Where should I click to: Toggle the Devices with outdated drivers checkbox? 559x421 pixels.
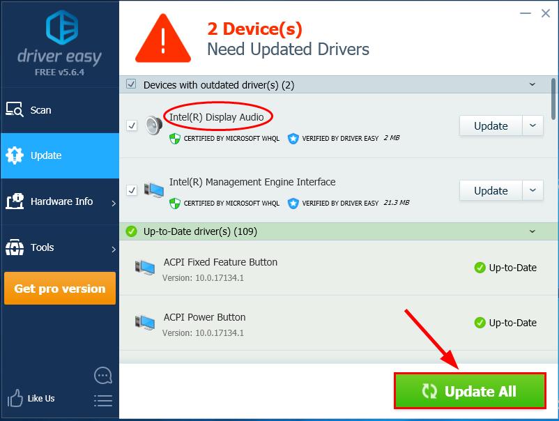pyautogui.click(x=131, y=84)
